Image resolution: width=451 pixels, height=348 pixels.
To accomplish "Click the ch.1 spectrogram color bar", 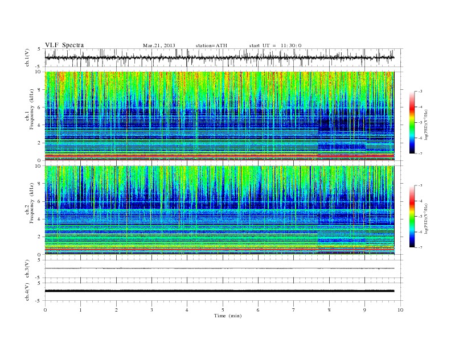I will (x=412, y=123).
